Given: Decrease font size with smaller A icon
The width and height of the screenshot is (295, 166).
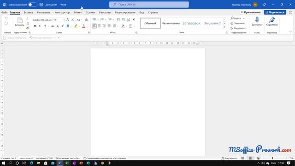Looking at the screenshot, I should point(73,20).
